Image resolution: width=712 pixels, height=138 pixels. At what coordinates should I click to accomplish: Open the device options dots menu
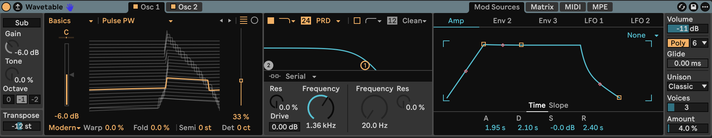tap(705, 7)
